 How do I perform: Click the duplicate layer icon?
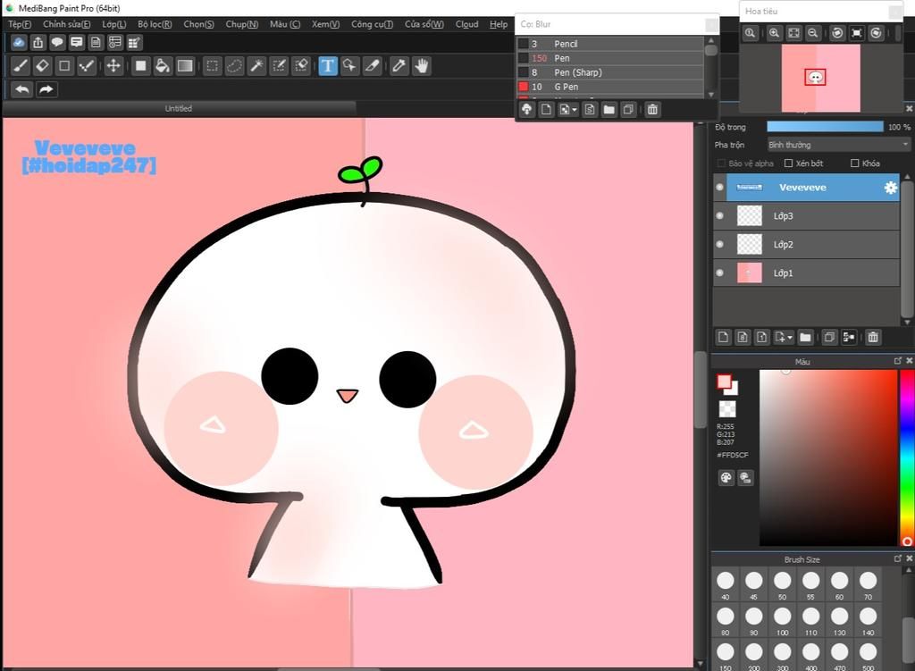click(829, 337)
